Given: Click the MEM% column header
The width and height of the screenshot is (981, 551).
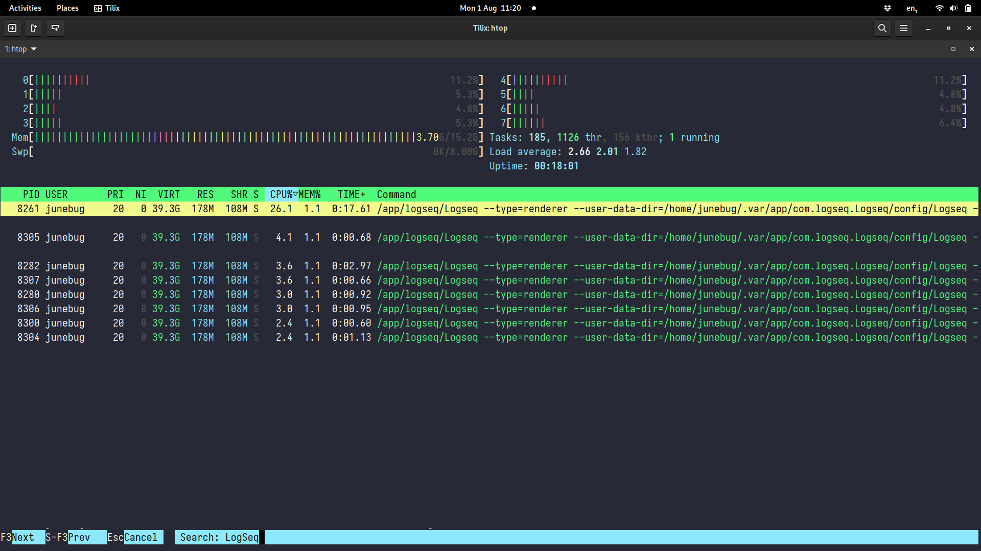Looking at the screenshot, I should point(310,194).
